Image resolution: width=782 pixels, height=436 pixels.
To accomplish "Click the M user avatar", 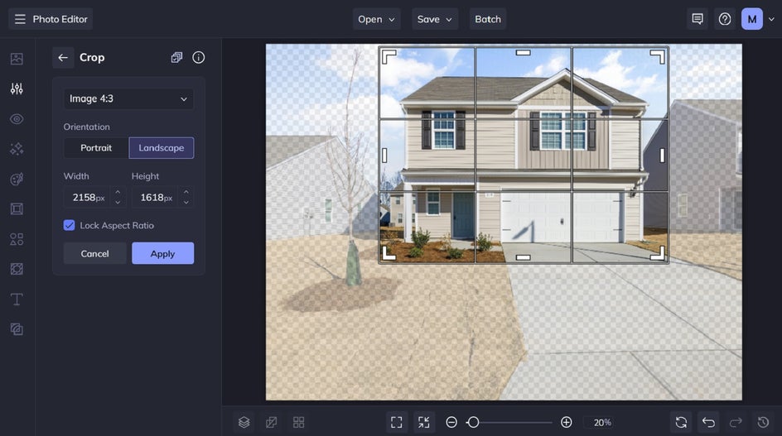I will pyautogui.click(x=752, y=19).
